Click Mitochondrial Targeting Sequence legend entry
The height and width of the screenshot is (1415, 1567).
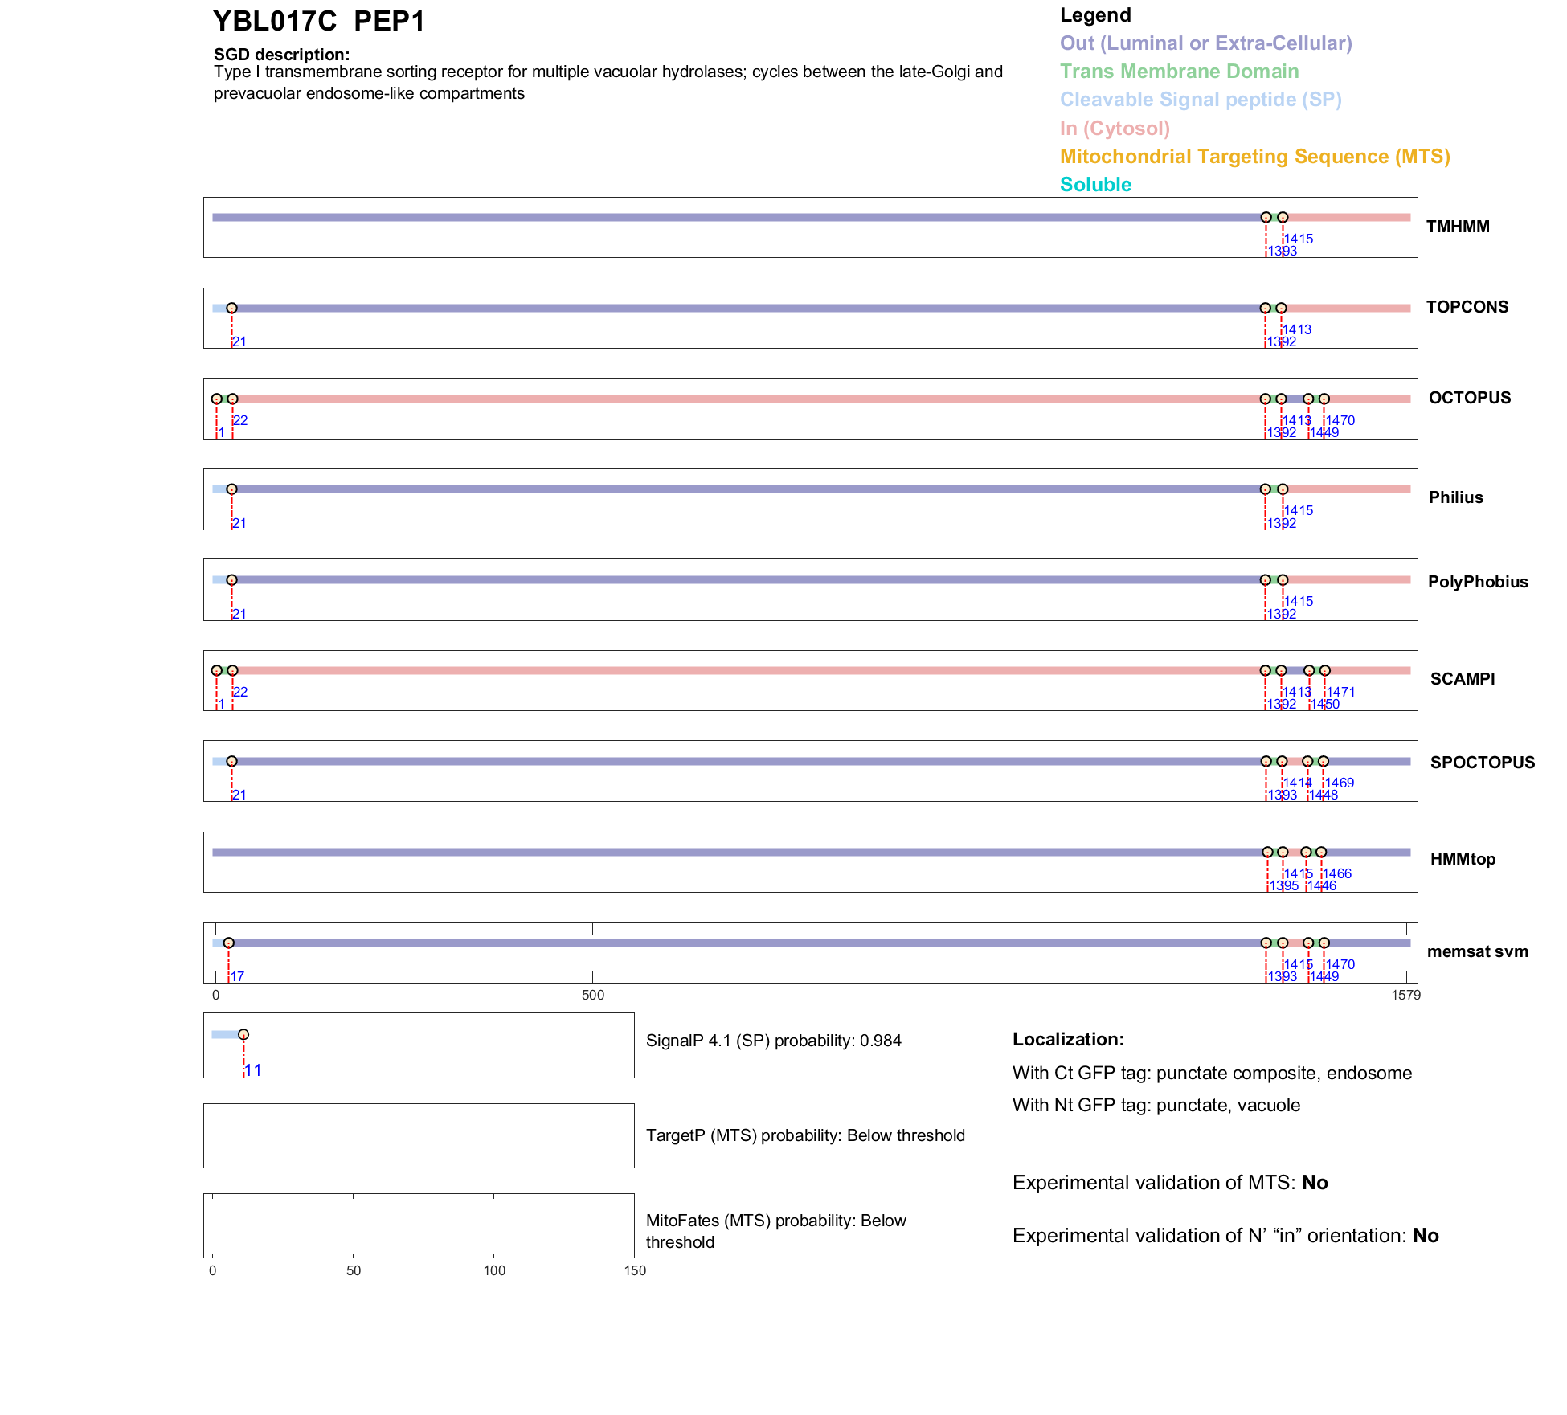click(1254, 157)
